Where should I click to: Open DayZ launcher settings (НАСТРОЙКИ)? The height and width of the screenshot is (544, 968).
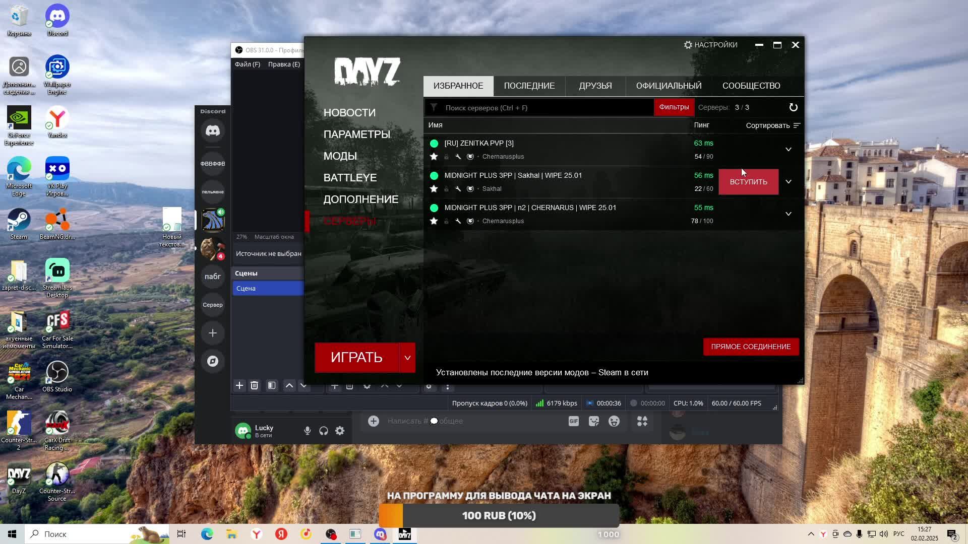click(x=710, y=45)
